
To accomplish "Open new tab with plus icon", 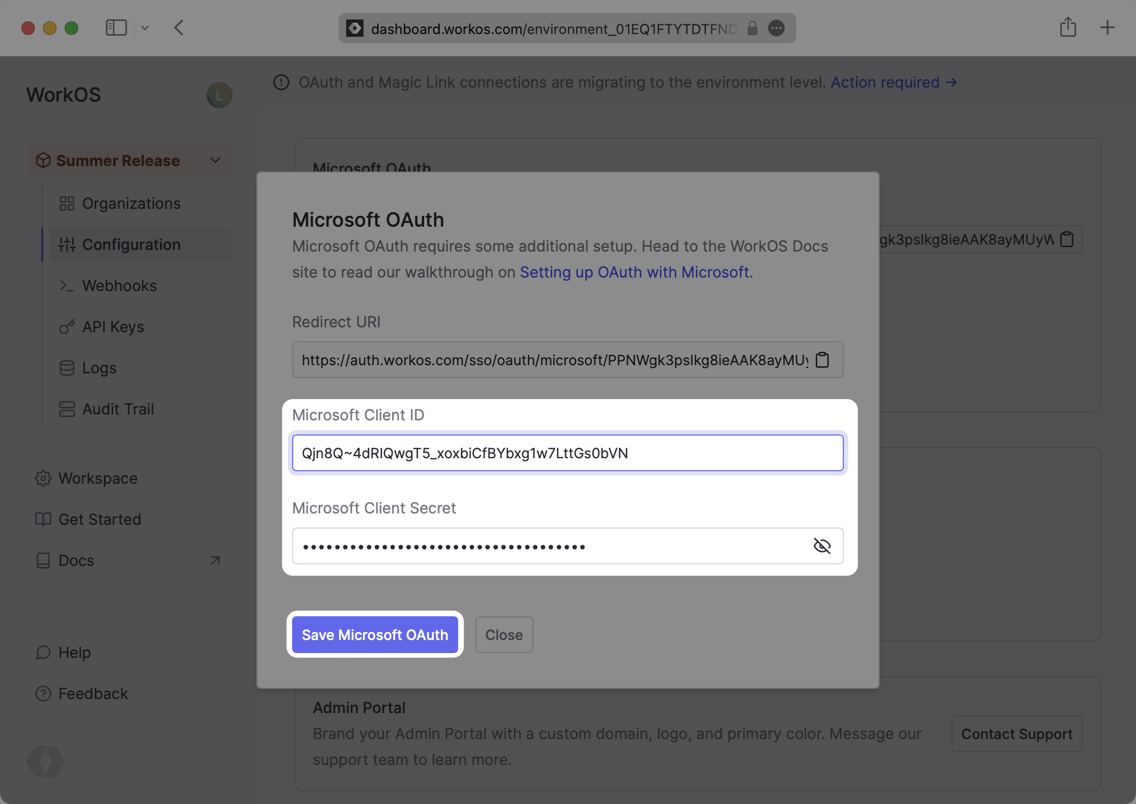I will pos(1107,28).
